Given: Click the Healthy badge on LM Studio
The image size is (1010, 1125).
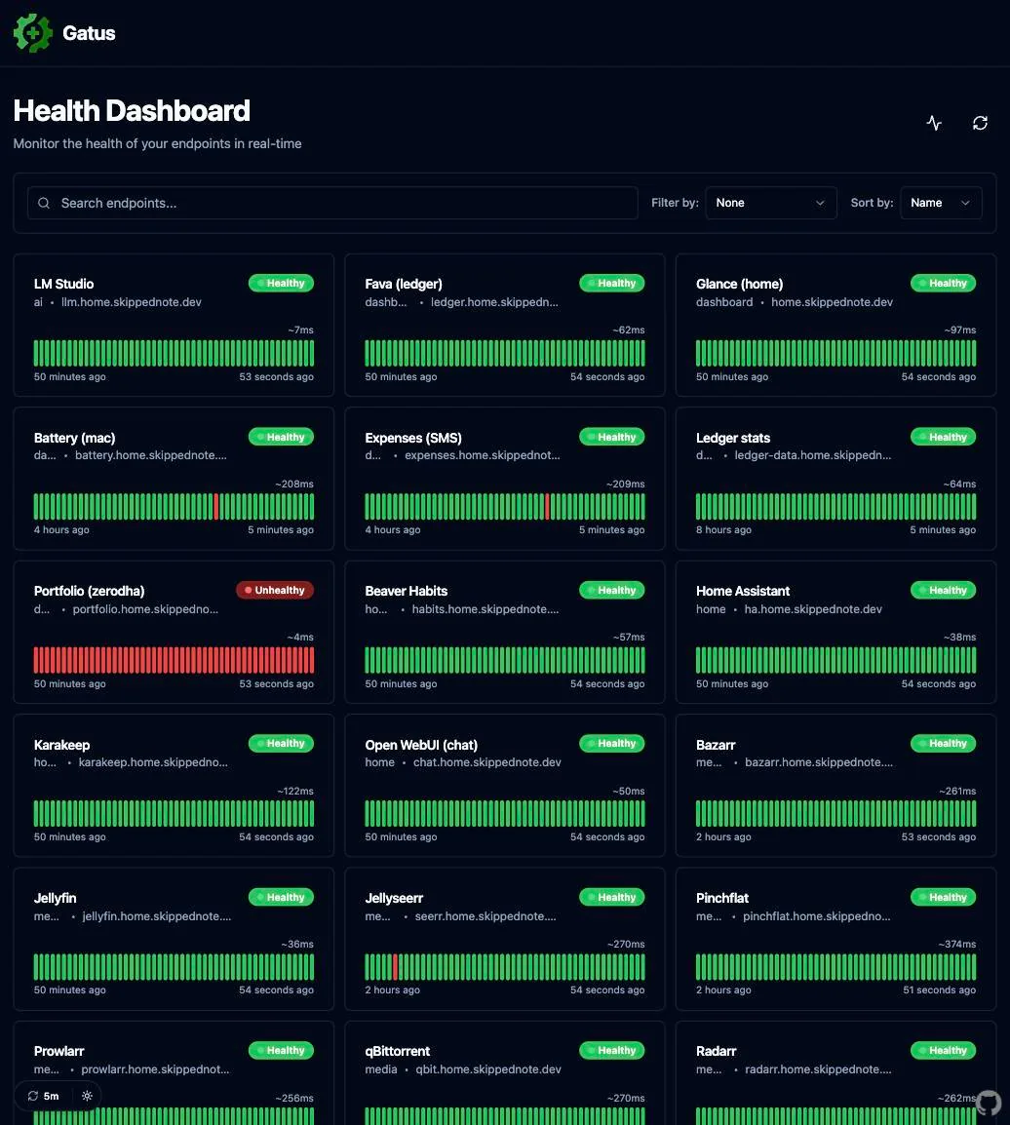Looking at the screenshot, I should click(281, 283).
